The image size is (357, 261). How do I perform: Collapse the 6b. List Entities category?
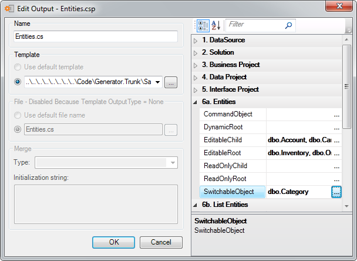[196, 205]
